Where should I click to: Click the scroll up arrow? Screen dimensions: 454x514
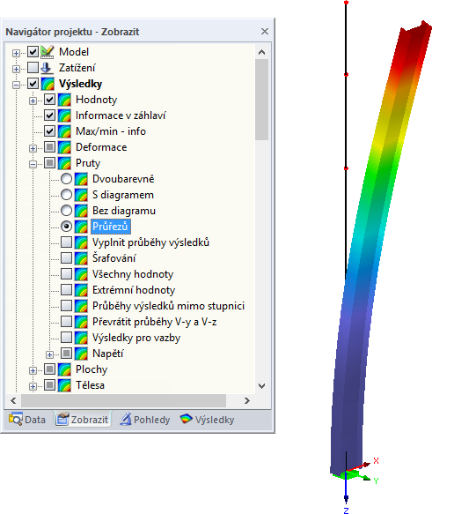coord(261,52)
